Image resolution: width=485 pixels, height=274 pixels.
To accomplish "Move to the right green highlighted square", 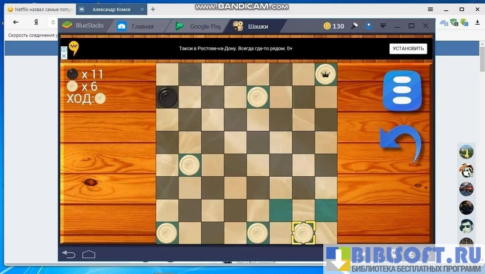I will pos(326,210).
